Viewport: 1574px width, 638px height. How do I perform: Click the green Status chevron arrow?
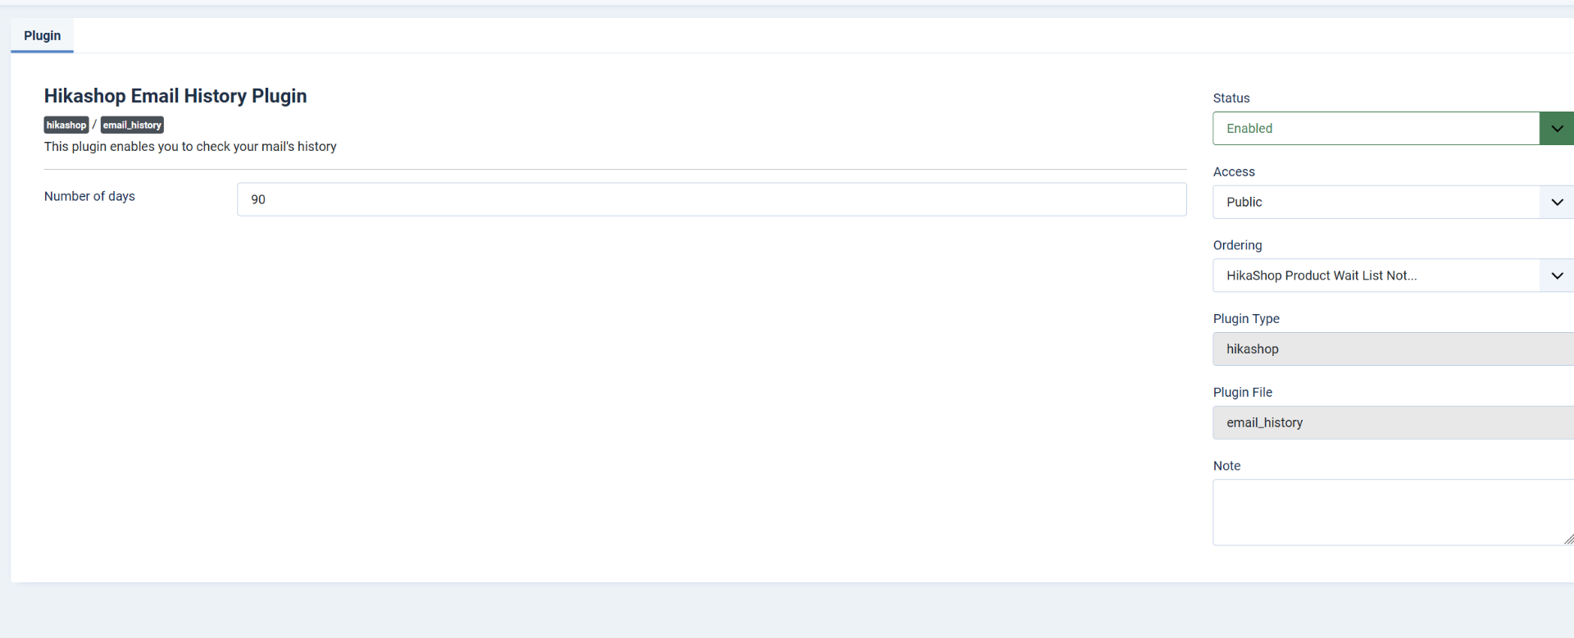point(1557,129)
